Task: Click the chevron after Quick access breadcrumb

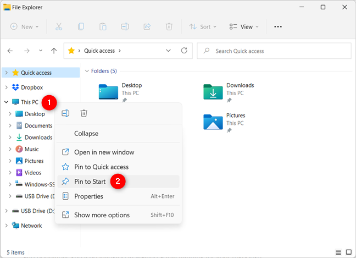Action: tap(119, 51)
